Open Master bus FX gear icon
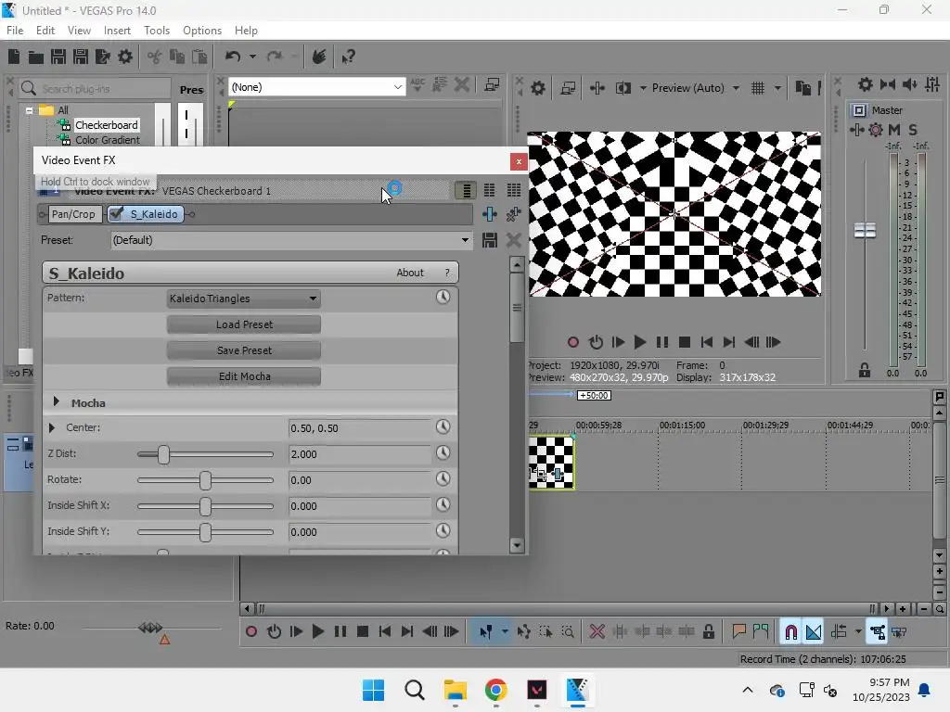 coord(876,130)
